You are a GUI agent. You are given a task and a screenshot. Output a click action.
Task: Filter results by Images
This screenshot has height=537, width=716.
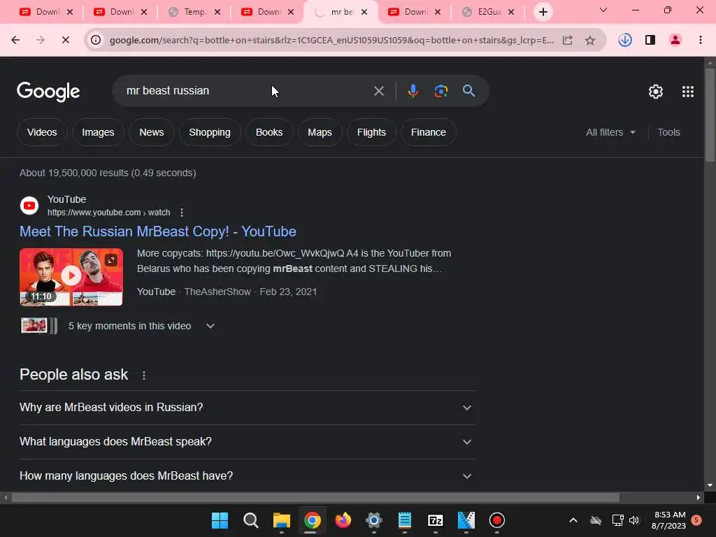98,132
